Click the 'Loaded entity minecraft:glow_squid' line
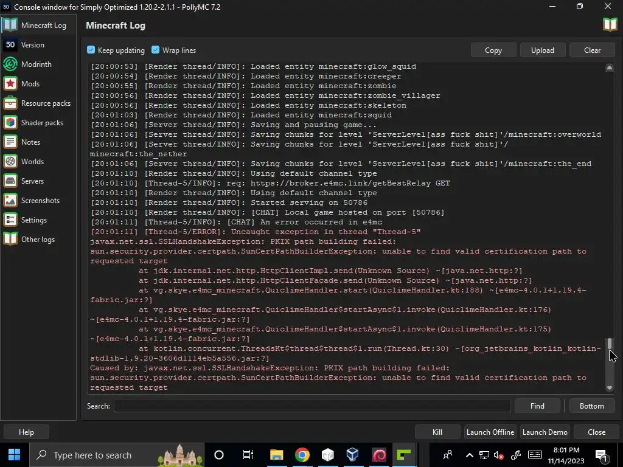The width and height of the screenshot is (623, 467). point(254,66)
